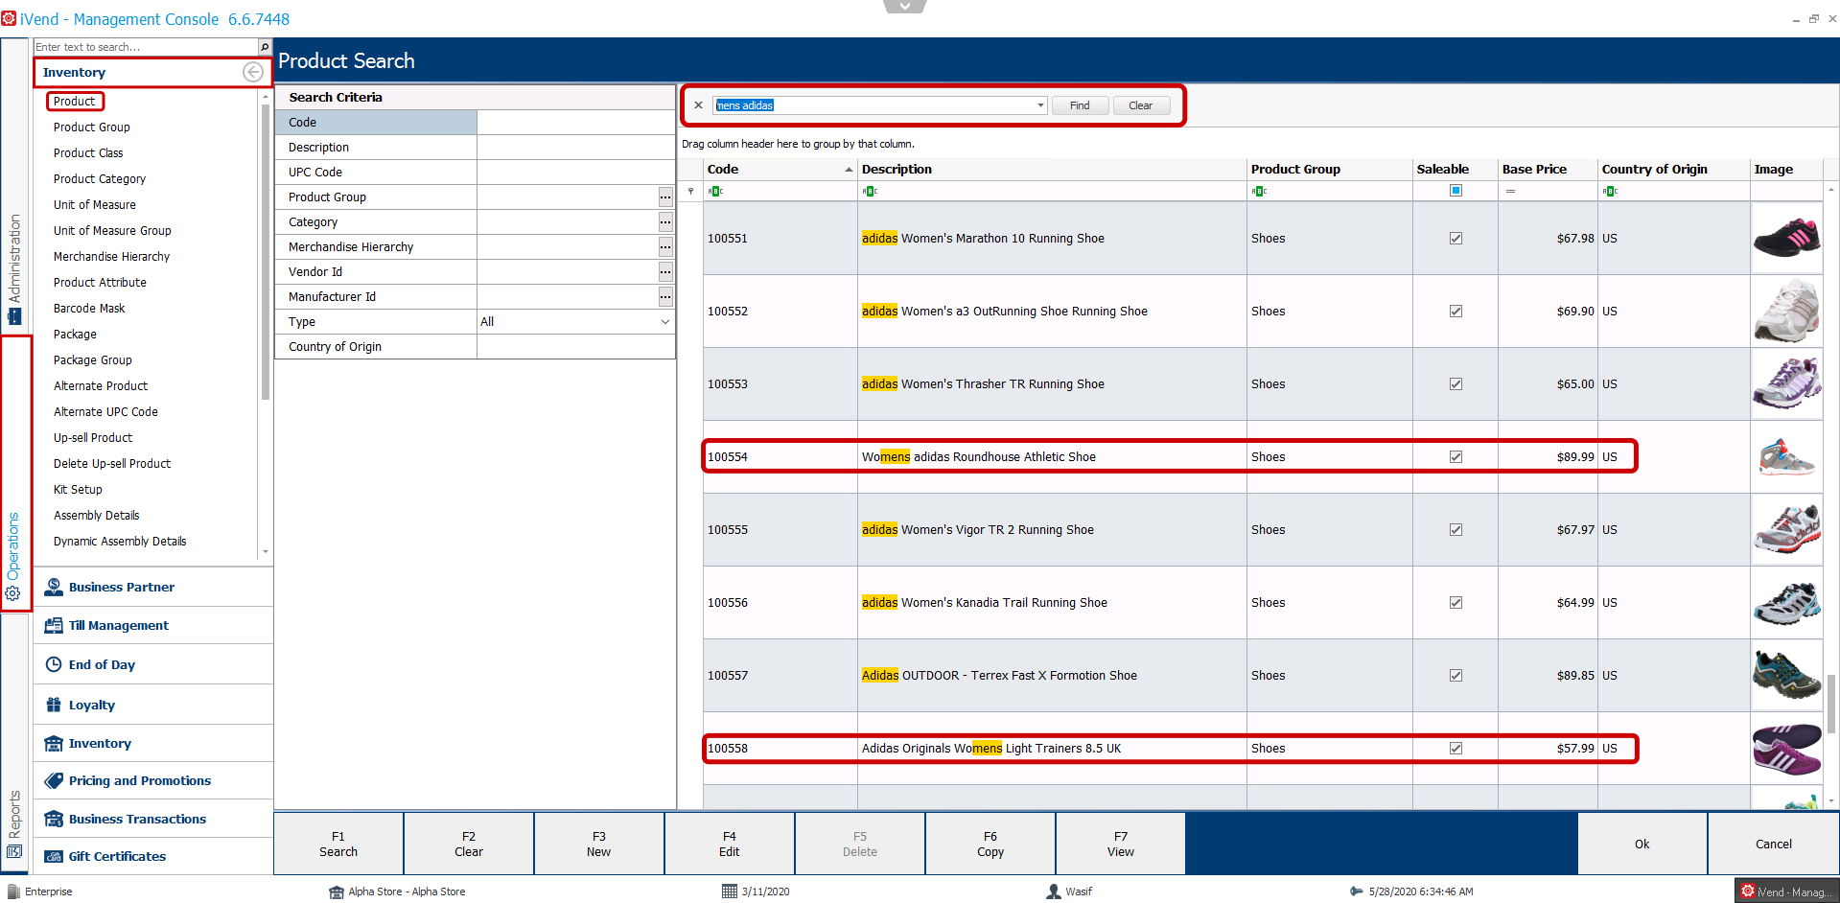Click the Enterprise icon in status bar
Screen dimensions: 1840x903
[x=13, y=891]
